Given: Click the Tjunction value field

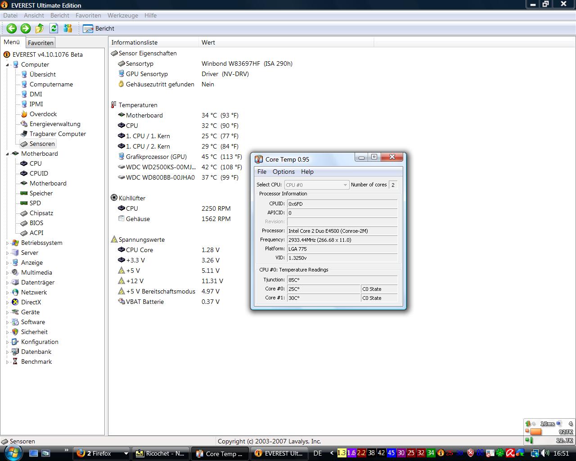Looking at the screenshot, I should click(342, 280).
